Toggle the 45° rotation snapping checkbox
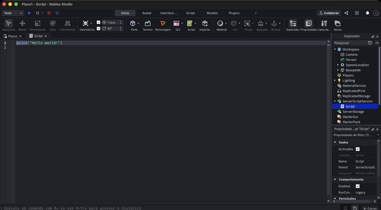Screen dimensions: 381x210 [x=98, y=28]
